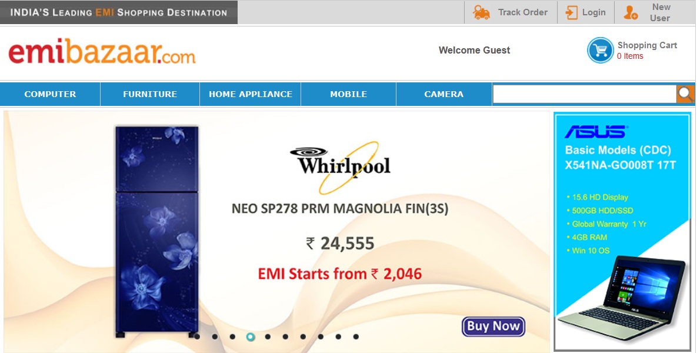Click the emibazaar.com logo
697x353 pixels.
[102, 52]
